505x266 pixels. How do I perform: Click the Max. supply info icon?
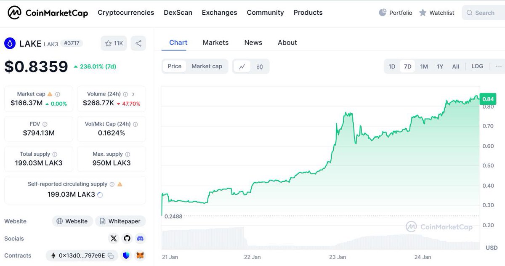[128, 154]
